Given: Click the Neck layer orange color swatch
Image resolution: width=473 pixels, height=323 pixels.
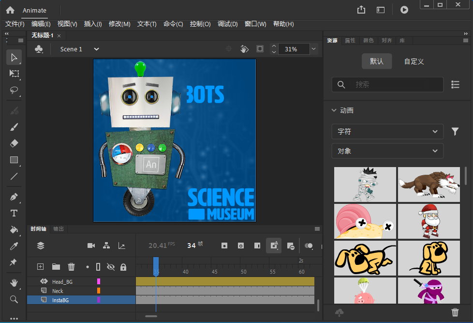Looking at the screenshot, I should click(x=98, y=291).
